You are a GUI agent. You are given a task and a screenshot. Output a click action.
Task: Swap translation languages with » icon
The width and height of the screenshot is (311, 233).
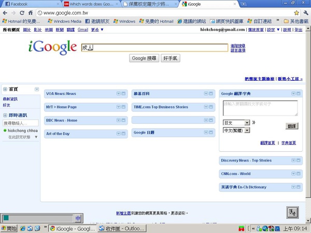(x=253, y=122)
